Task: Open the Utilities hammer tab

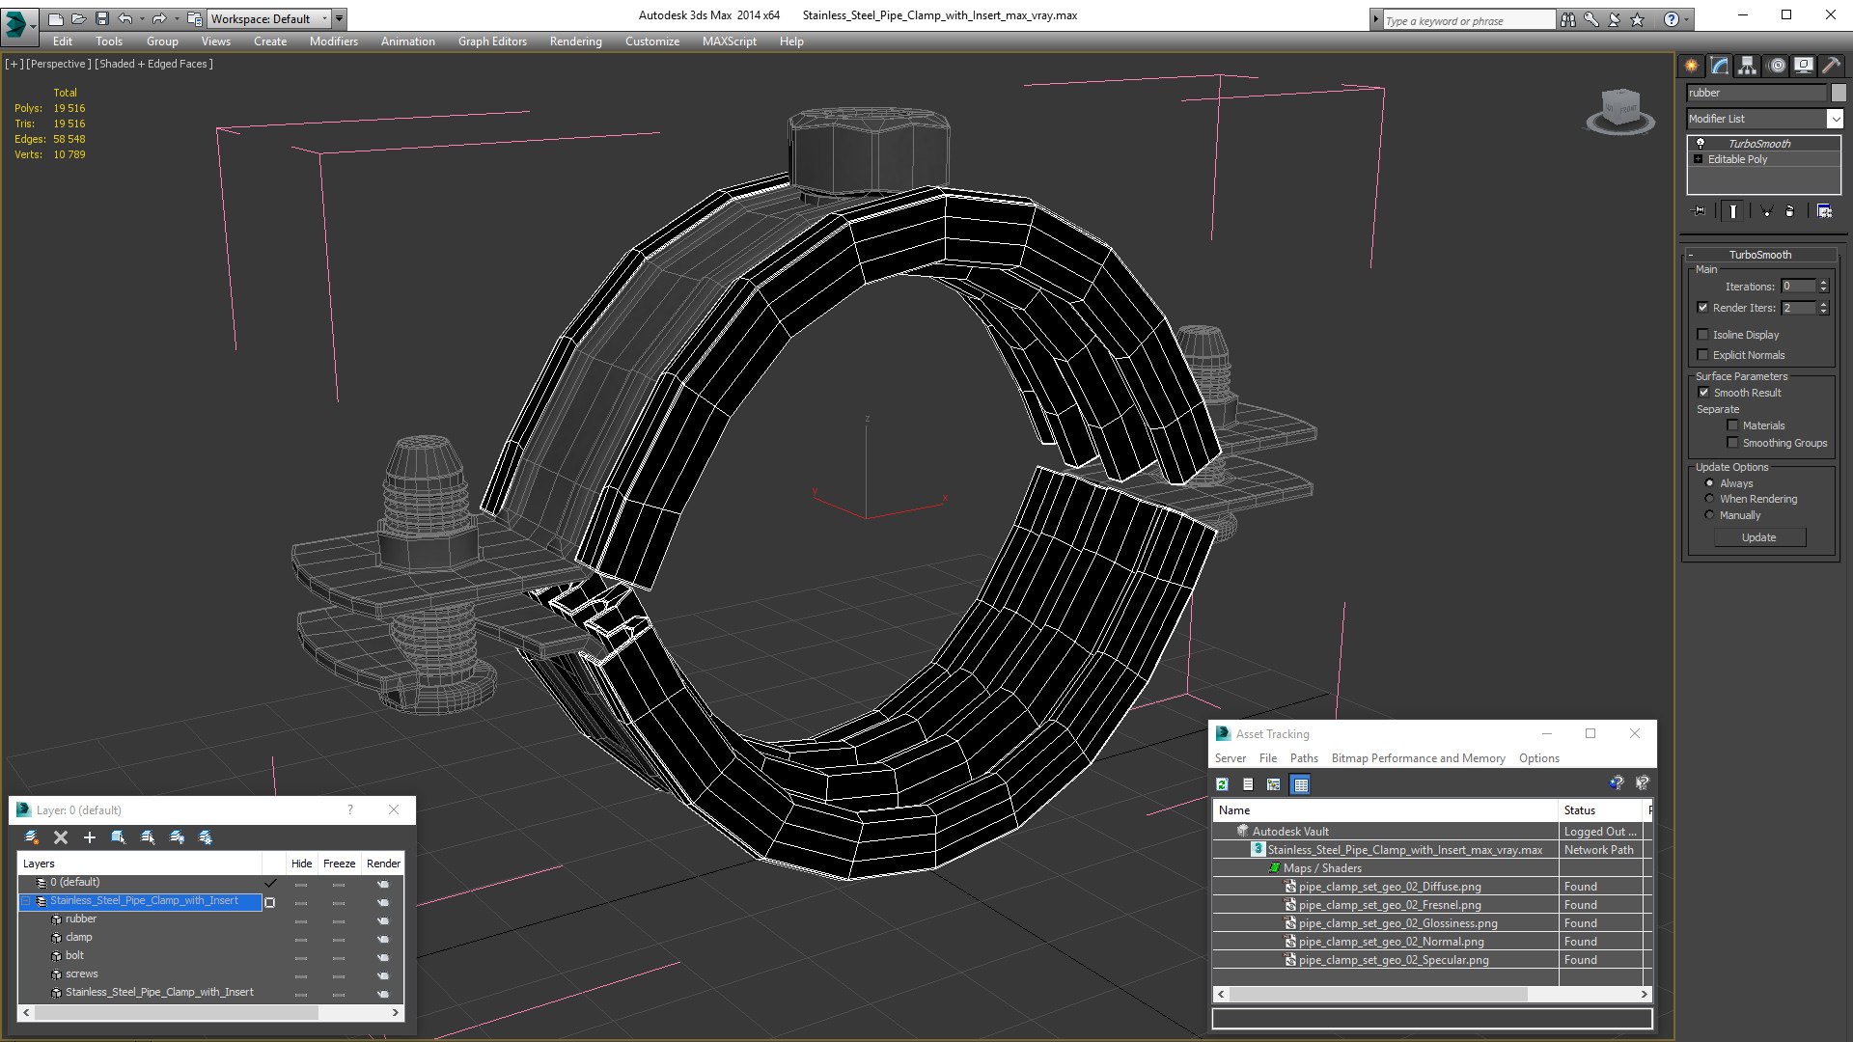Action: 1831,66
